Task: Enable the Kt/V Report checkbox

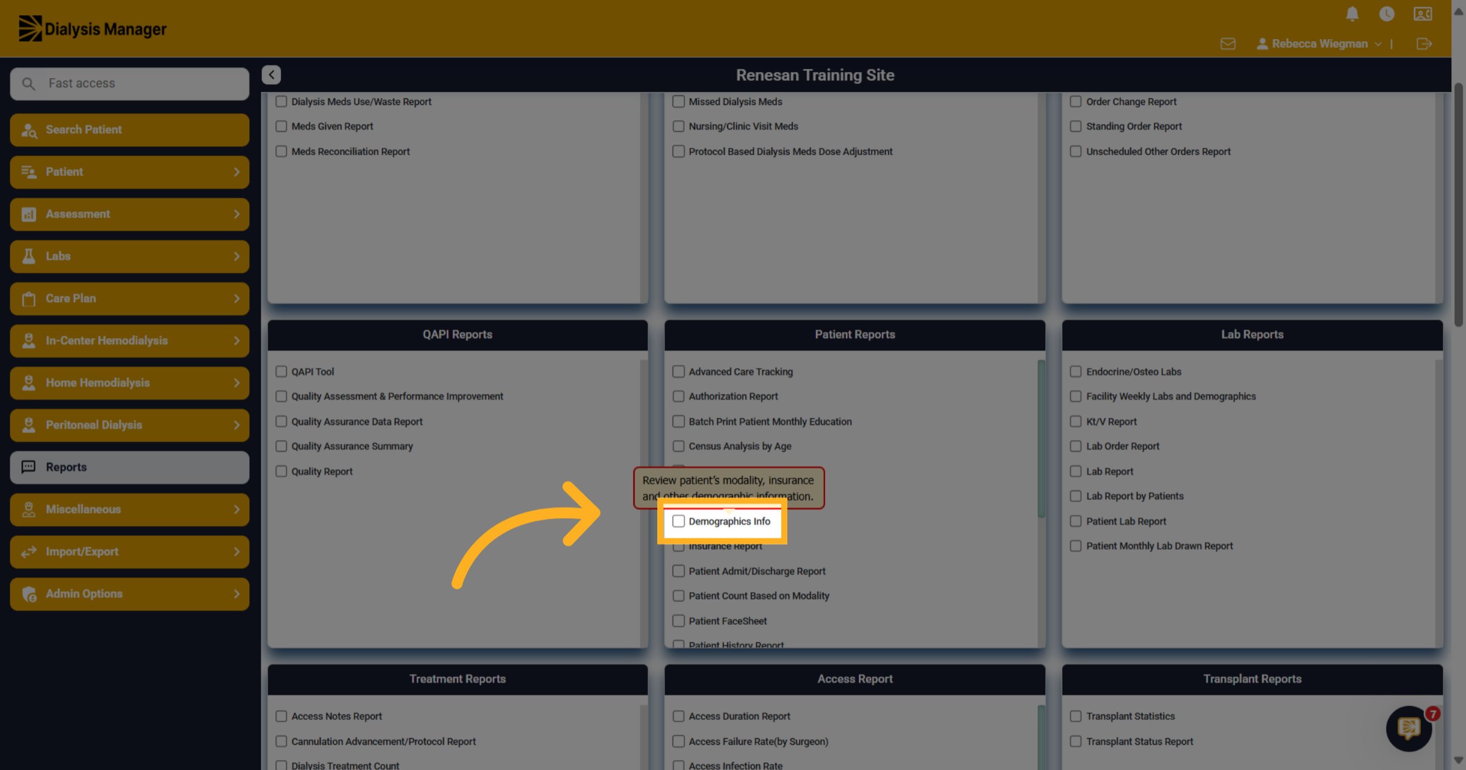Action: pyautogui.click(x=1076, y=422)
